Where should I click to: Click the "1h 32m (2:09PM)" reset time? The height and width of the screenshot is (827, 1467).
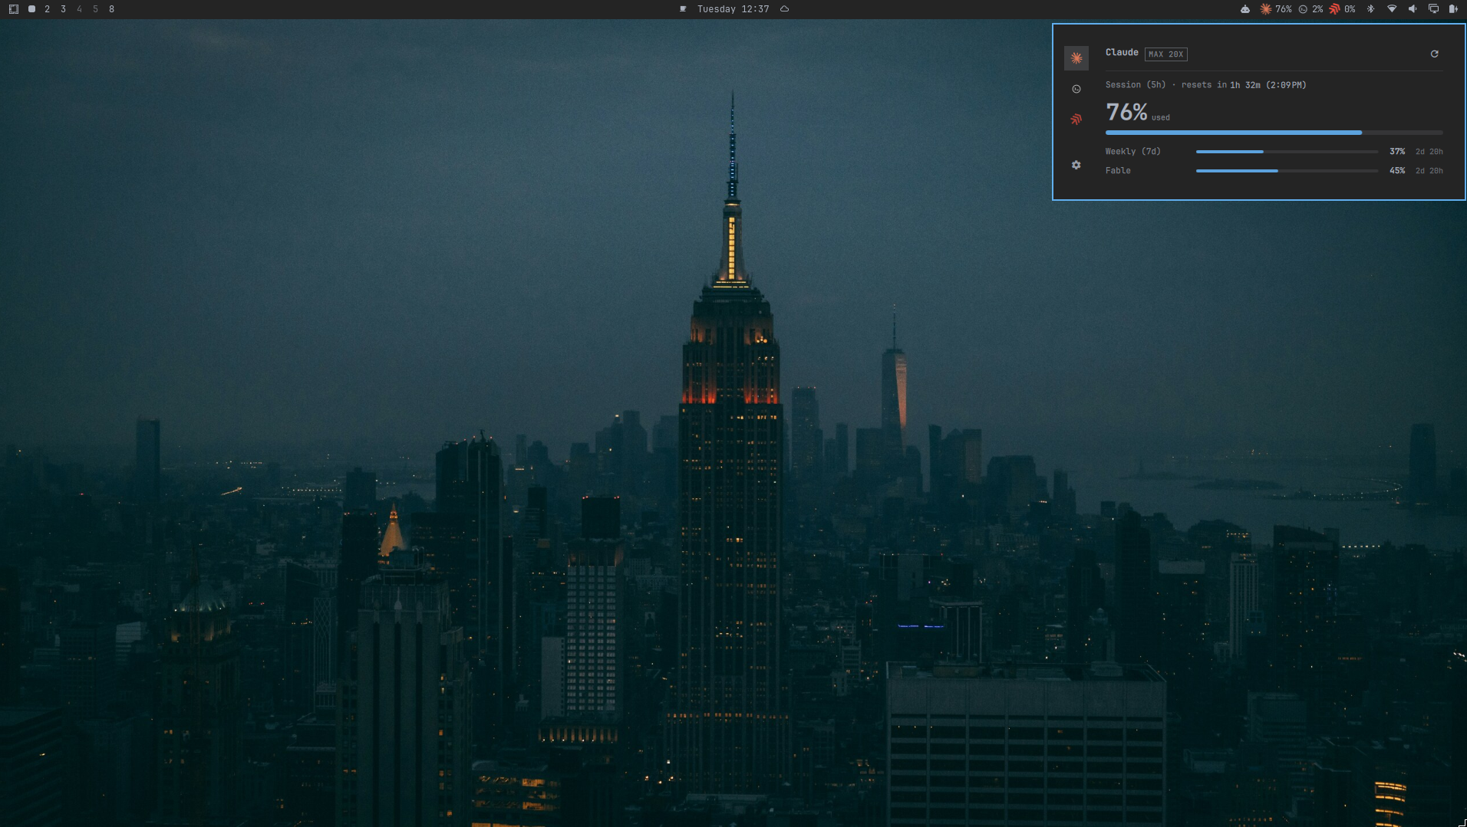click(x=1268, y=85)
